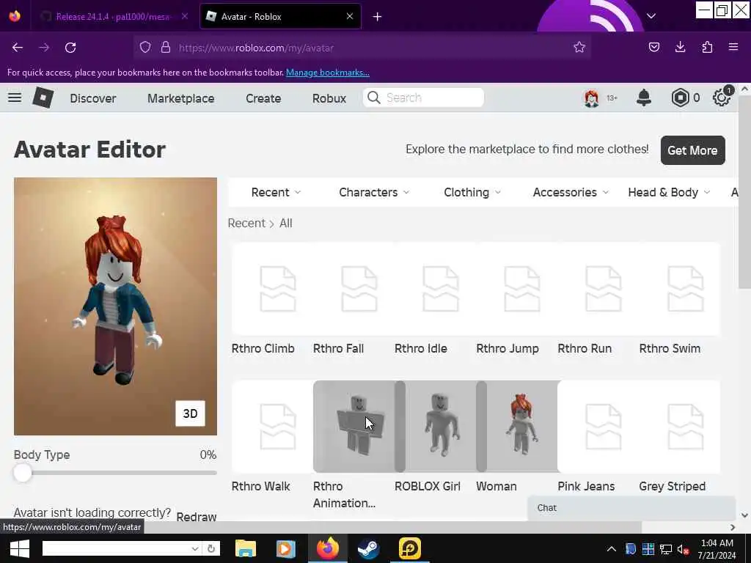The image size is (751, 563).
Task: Open Steam from the taskbar
Action: (x=368, y=548)
